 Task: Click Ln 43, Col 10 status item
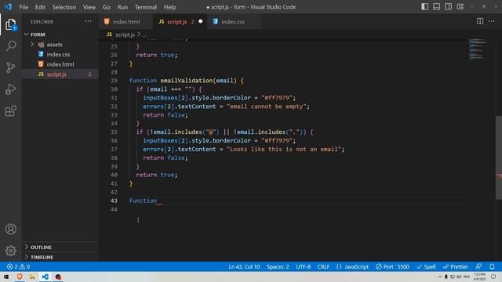click(x=244, y=266)
